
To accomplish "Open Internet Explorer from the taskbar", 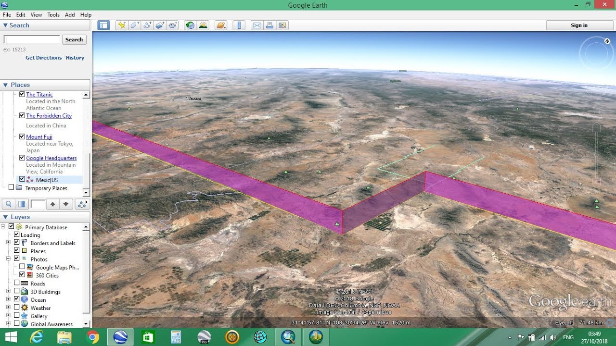I will (x=36, y=337).
